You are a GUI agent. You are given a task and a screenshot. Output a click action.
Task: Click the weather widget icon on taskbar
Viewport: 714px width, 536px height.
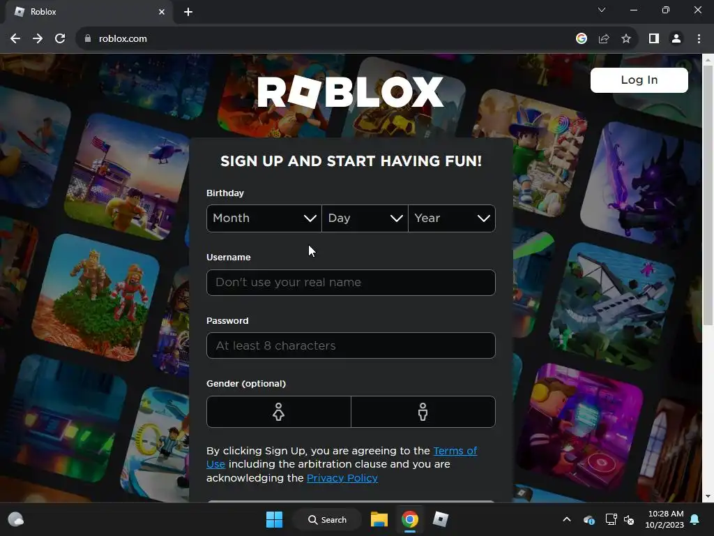point(16,519)
